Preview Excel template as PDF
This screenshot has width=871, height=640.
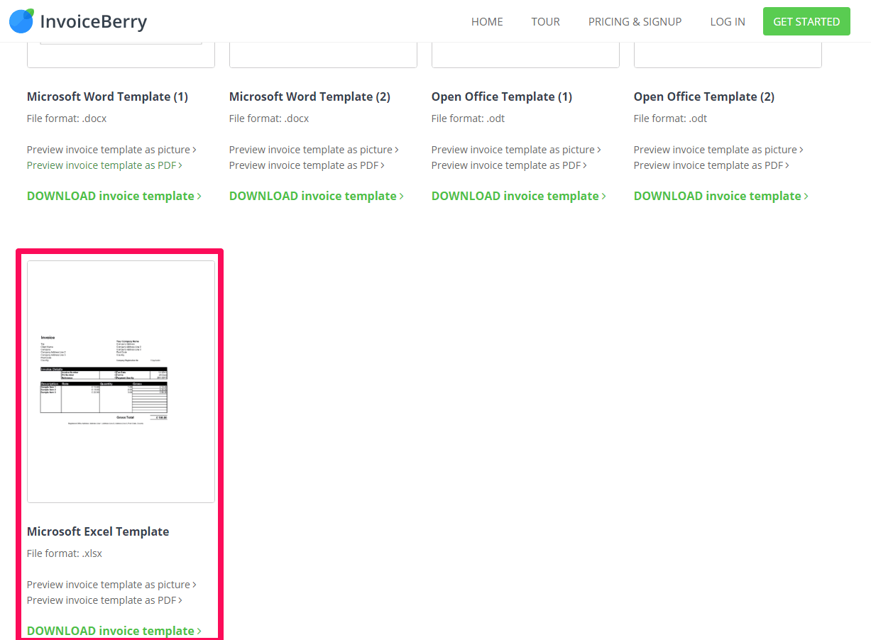(104, 600)
